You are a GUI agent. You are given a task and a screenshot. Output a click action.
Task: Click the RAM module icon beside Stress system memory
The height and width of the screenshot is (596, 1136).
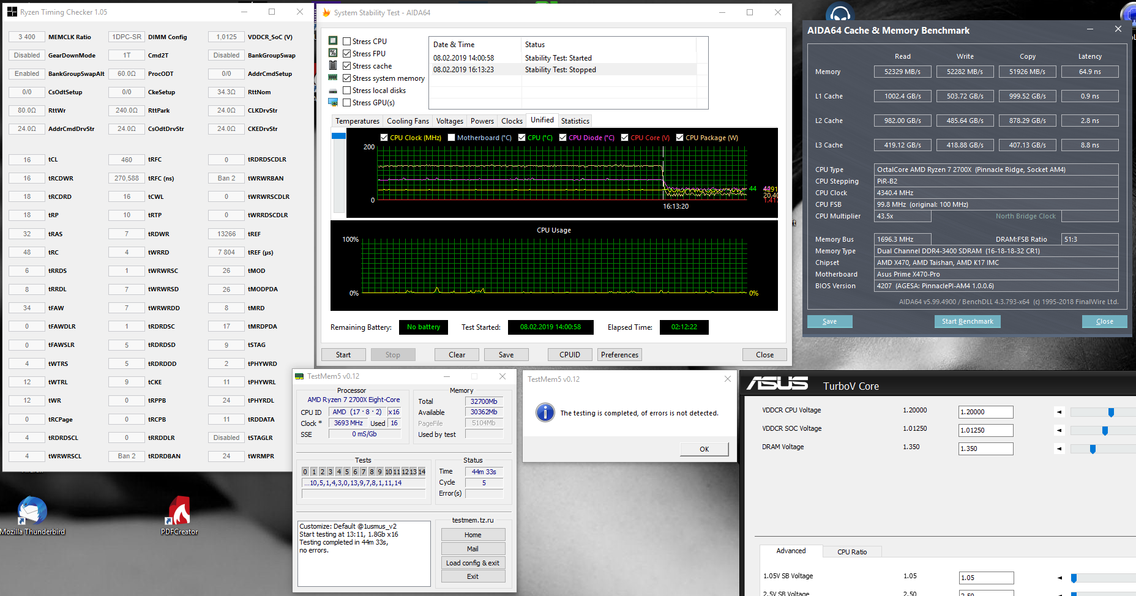[x=333, y=78]
